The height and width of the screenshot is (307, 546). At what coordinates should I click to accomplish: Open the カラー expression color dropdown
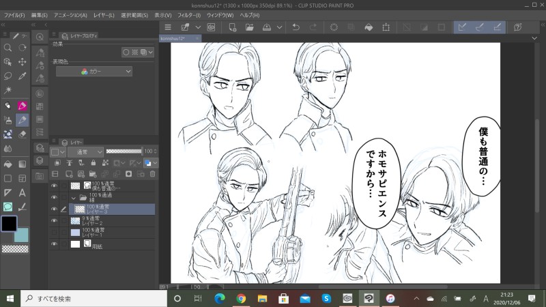(x=94, y=72)
